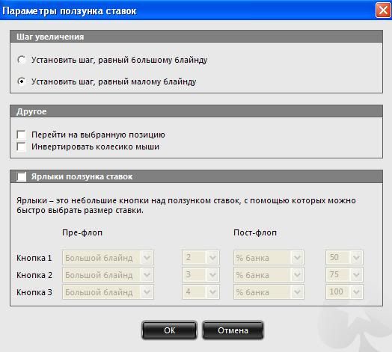Expand Кнопка 1 pre-flop value 2 dropdown

[200, 258]
